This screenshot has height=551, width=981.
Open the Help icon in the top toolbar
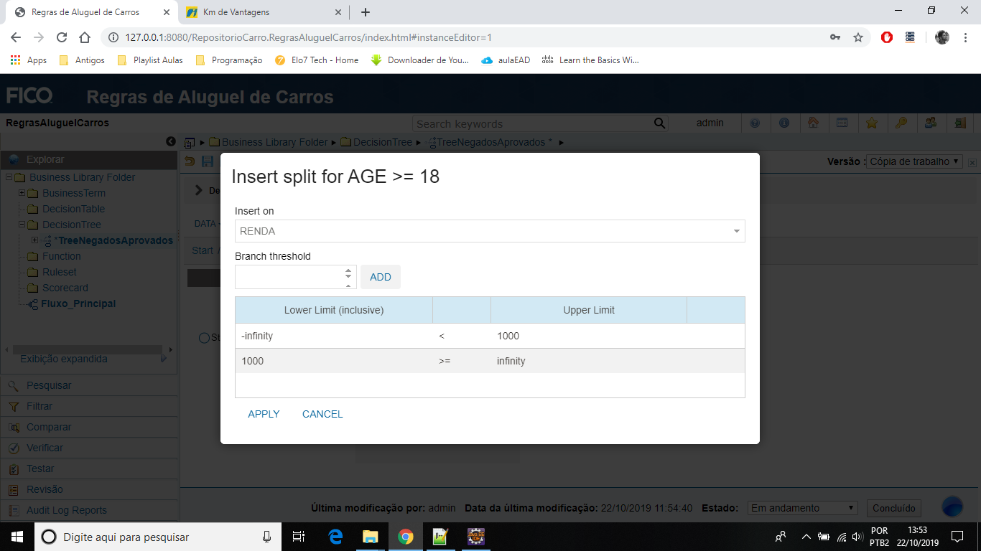click(755, 123)
